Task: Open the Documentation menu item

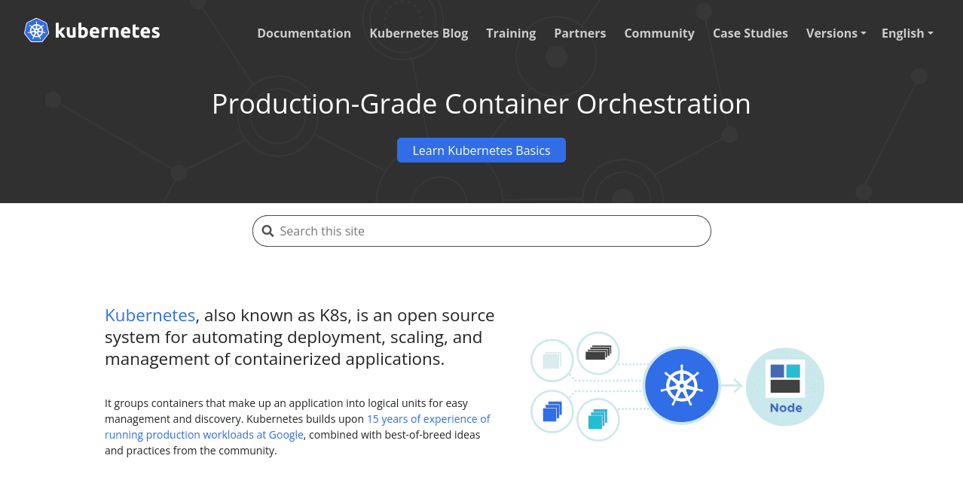Action: pos(304,33)
